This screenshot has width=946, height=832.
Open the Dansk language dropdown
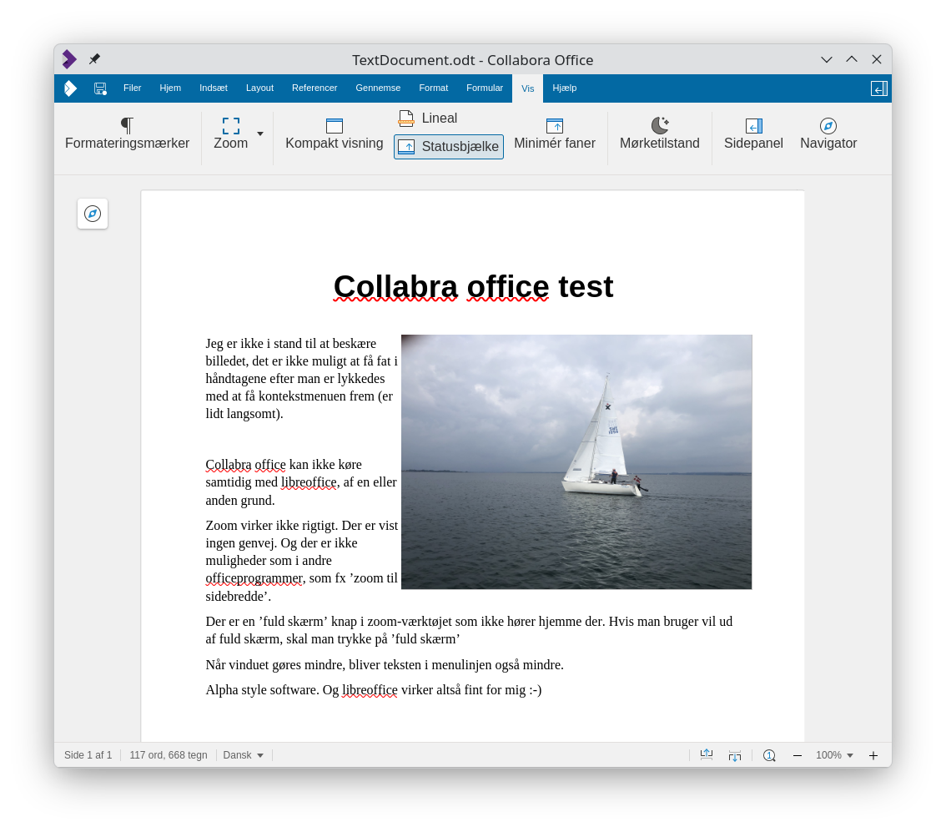[244, 755]
